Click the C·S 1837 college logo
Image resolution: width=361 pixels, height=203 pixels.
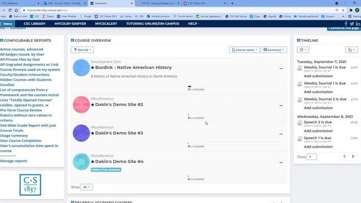(30, 185)
